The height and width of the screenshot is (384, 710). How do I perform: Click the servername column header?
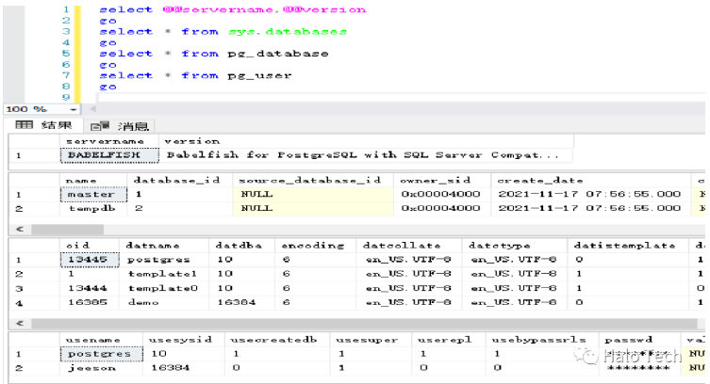(109, 141)
